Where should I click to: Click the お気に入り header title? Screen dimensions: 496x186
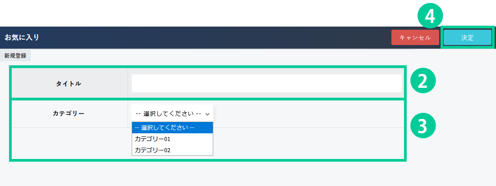click(22, 37)
